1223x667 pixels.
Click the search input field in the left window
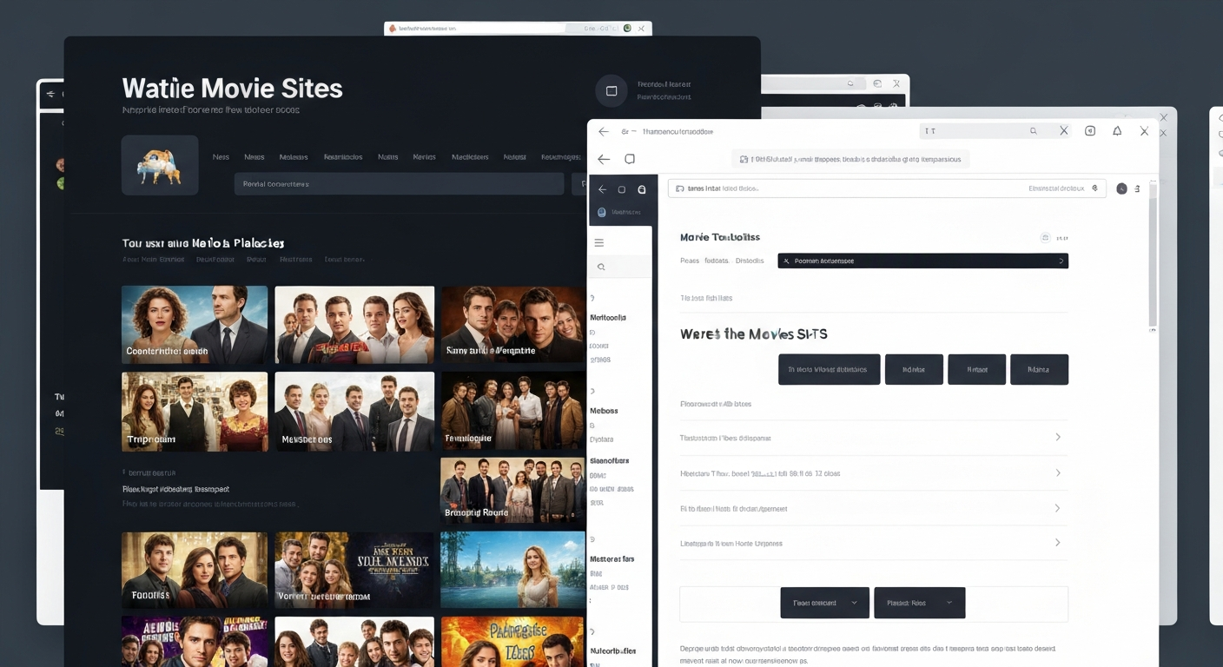click(x=400, y=183)
